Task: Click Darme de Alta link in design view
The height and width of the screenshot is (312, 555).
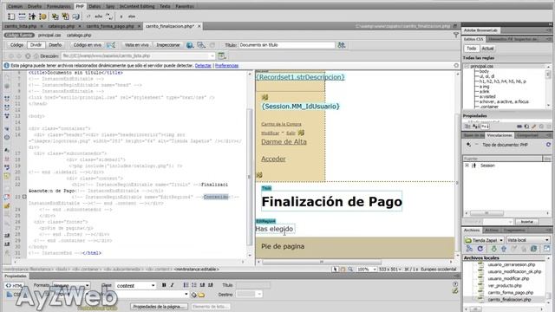Action: (284, 141)
